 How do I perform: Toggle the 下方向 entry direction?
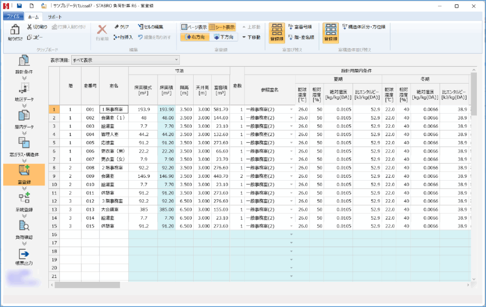click(224, 37)
